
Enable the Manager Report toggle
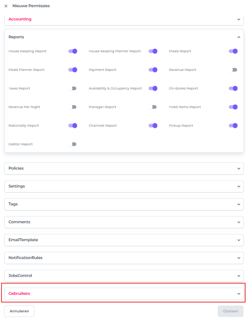(153, 107)
